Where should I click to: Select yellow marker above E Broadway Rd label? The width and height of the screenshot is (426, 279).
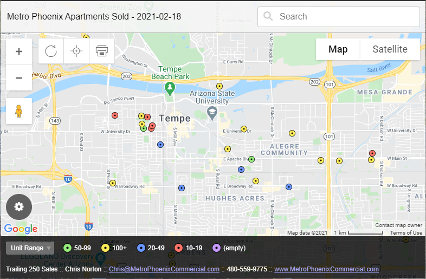[x=256, y=181]
